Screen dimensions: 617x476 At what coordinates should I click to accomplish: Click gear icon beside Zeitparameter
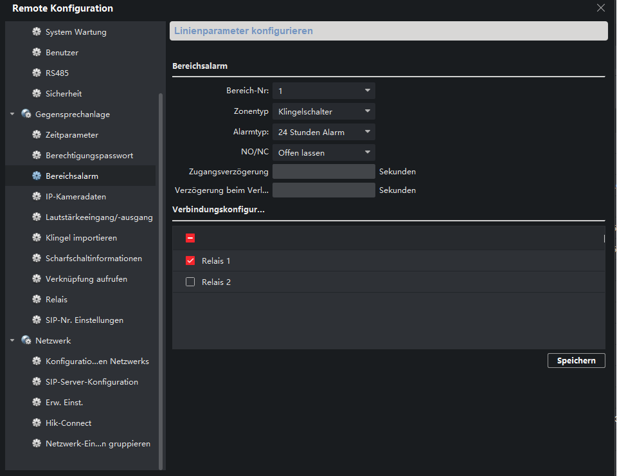click(x=37, y=134)
